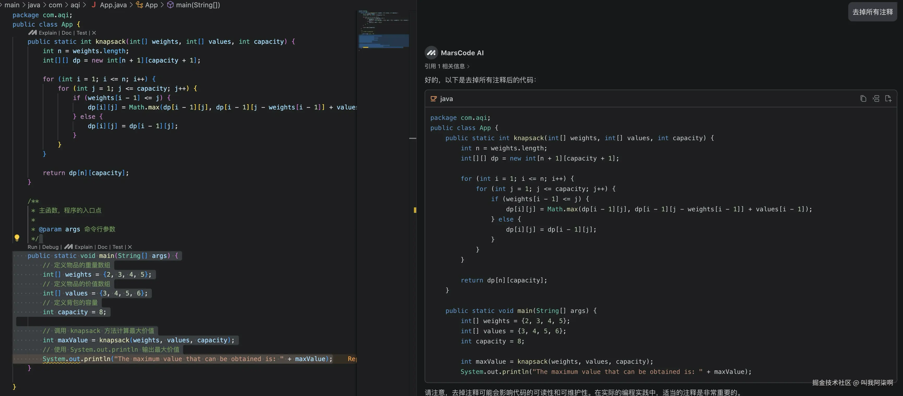
Task: Close the CodeLens above the knapsack method
Action: 94,33
